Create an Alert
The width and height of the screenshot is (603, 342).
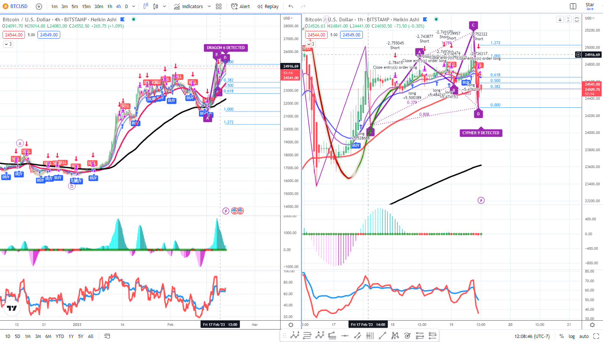pyautogui.click(x=241, y=6)
